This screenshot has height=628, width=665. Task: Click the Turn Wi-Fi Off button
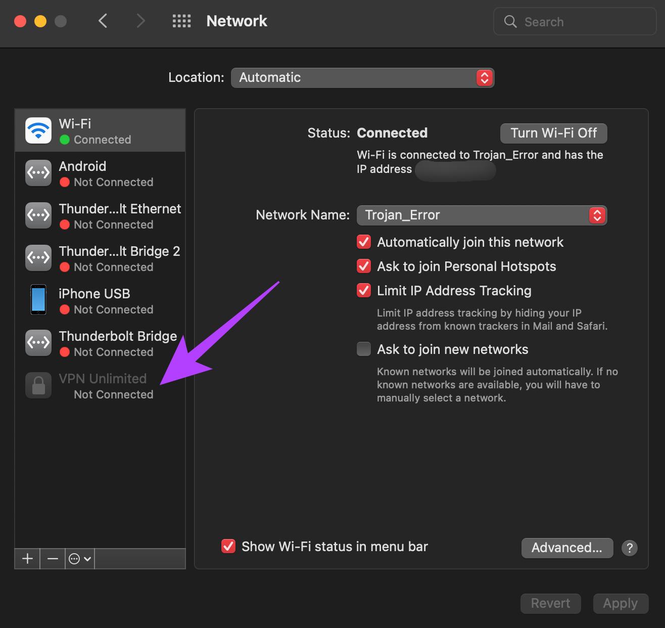click(x=553, y=133)
